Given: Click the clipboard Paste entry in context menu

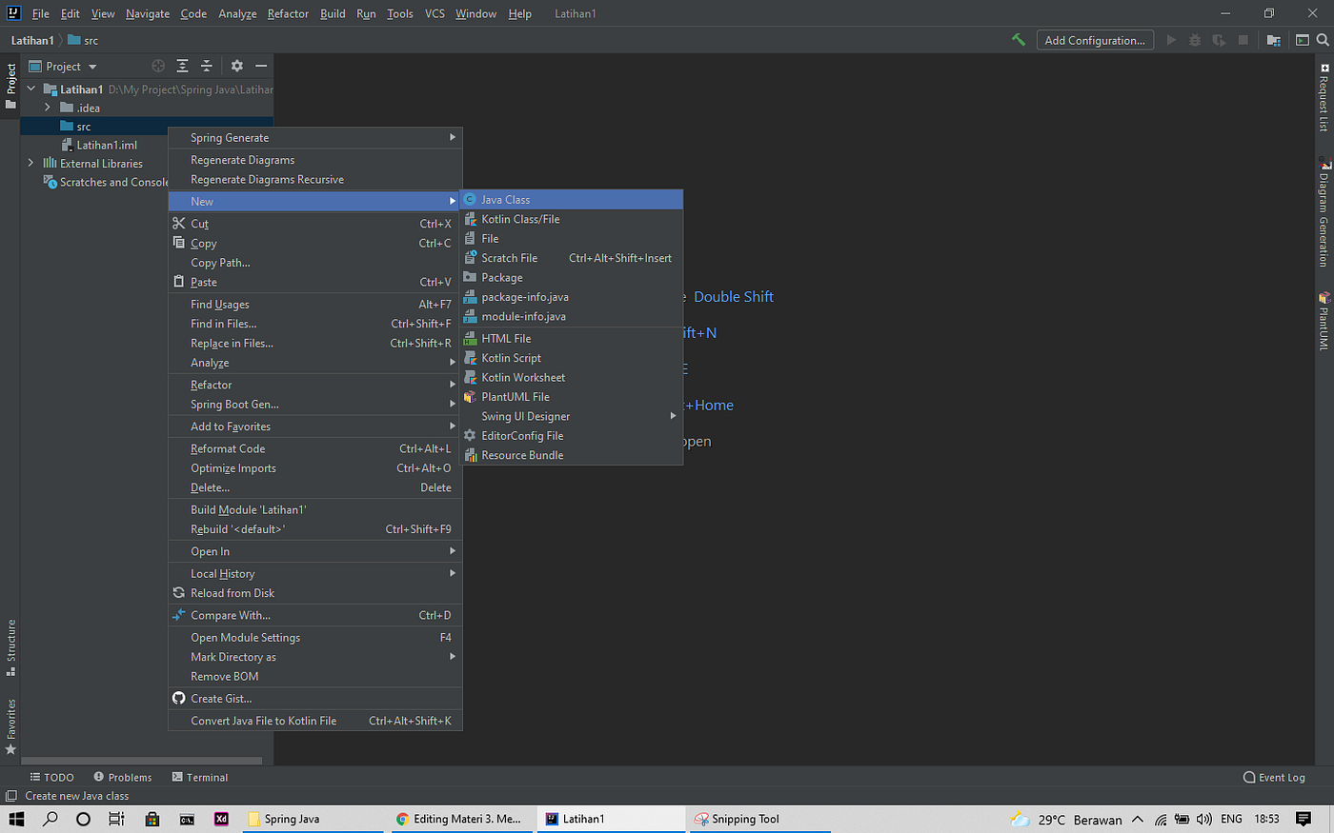Looking at the screenshot, I should click(315, 282).
